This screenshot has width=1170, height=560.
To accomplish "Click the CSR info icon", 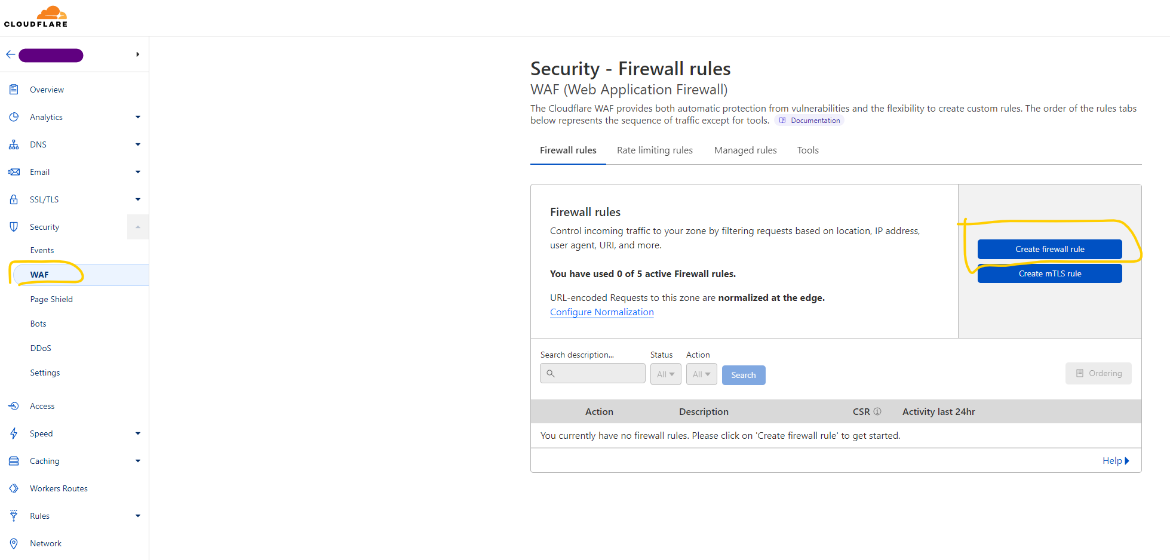I will pos(877,411).
